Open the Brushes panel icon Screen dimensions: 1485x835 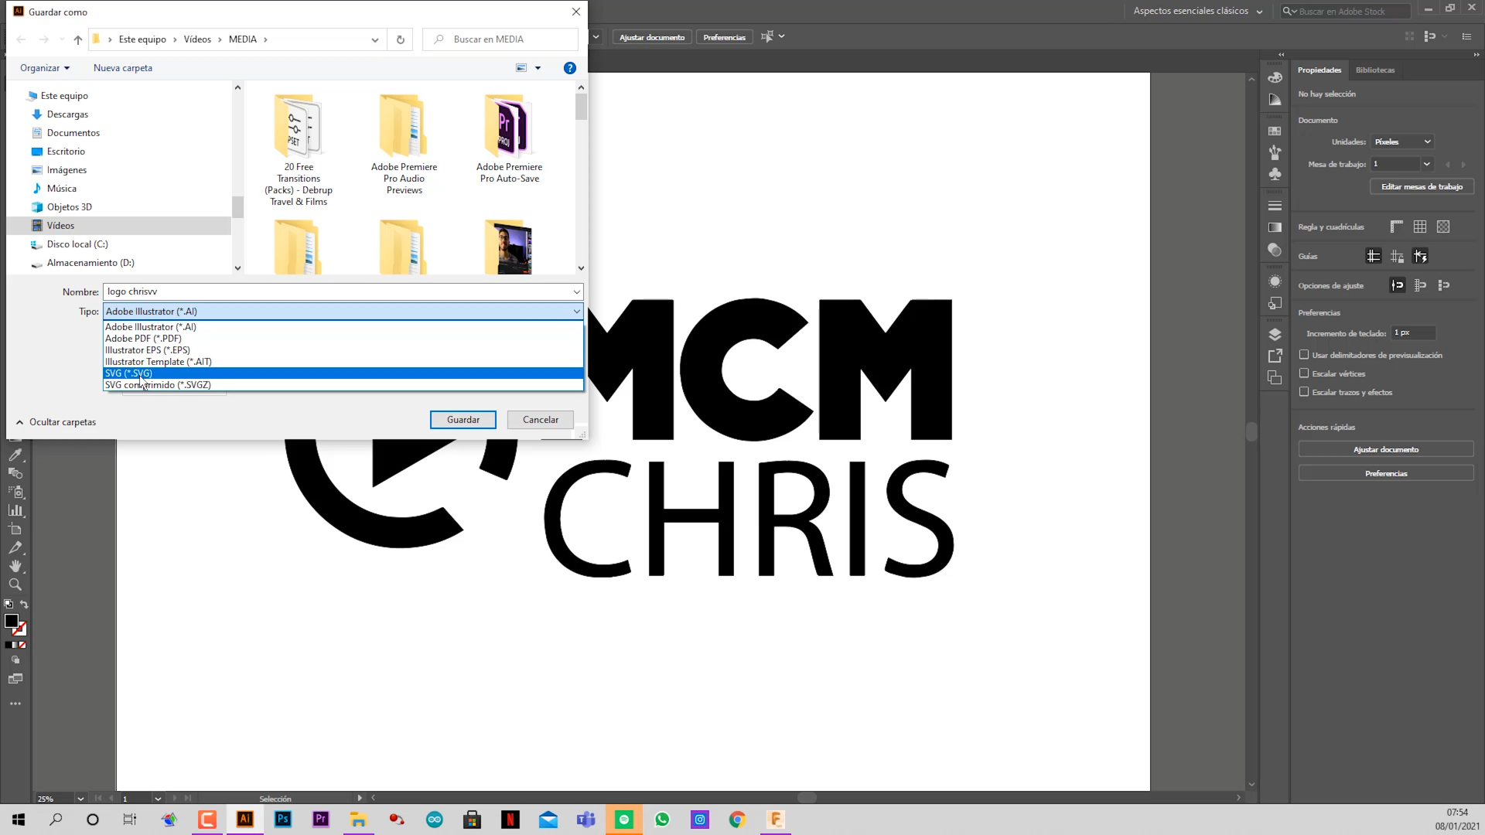click(1275, 152)
